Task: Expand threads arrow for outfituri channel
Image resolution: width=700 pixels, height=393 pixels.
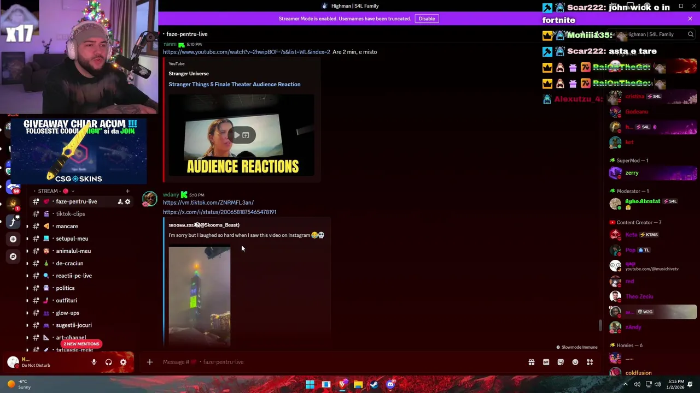Action: [x=27, y=300]
